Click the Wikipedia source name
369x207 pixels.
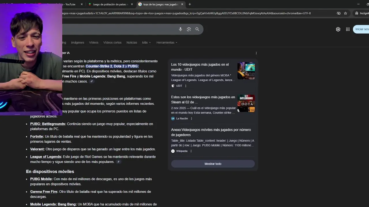point(182,151)
